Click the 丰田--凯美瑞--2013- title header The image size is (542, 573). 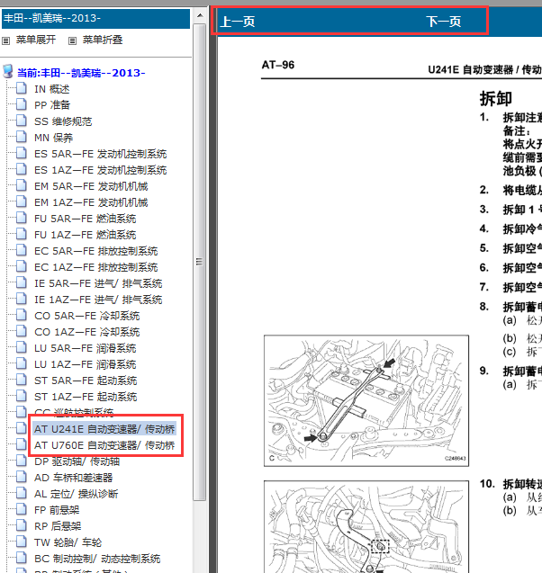tap(95, 18)
